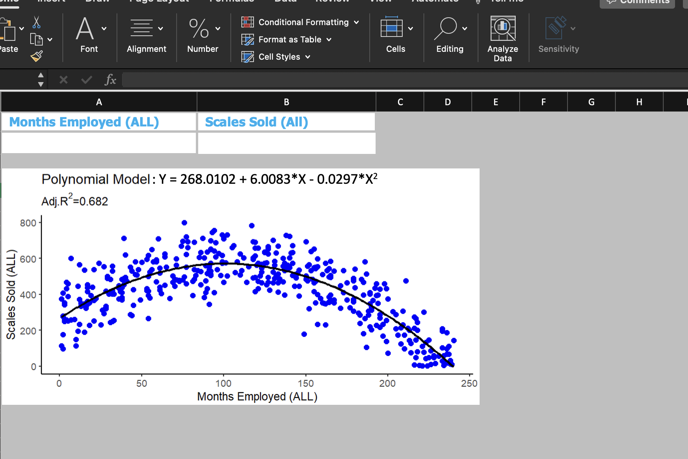
Task: Click the Number format percent icon
Action: [x=199, y=29]
